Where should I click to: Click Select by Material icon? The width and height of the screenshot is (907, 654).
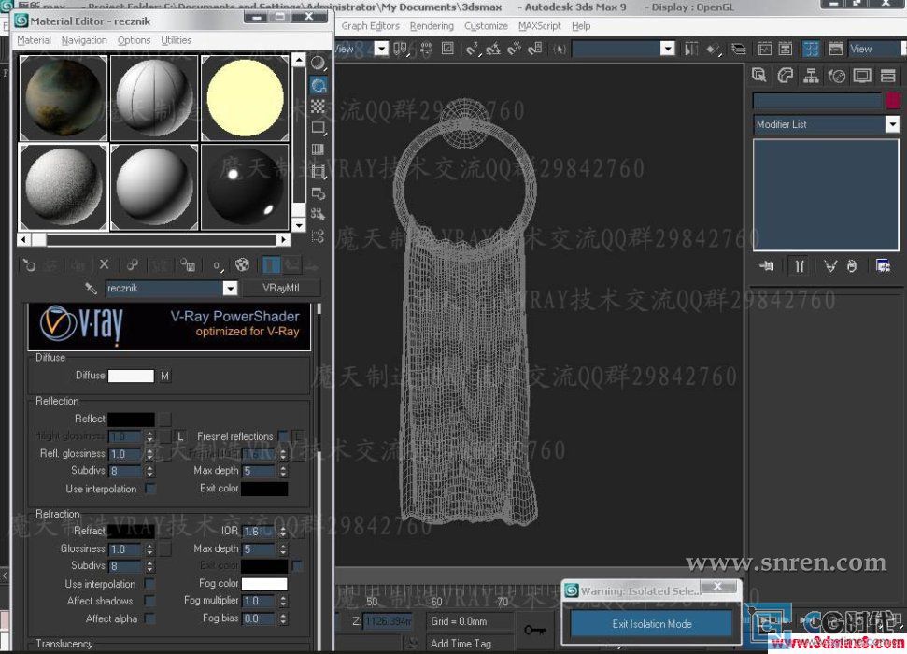tap(318, 214)
